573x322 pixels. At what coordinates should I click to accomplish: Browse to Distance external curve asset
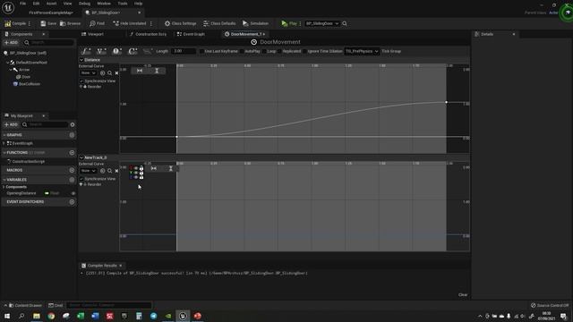(x=109, y=73)
